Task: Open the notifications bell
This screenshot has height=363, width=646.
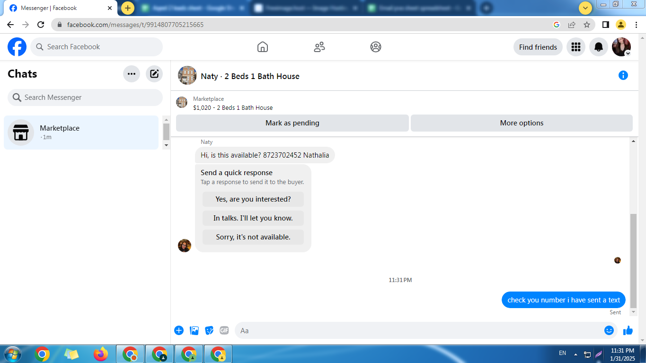Action: point(599,47)
